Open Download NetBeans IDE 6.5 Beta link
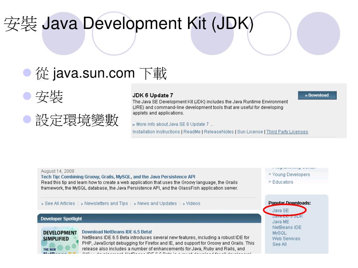The width and height of the screenshot is (358, 268). (117, 232)
